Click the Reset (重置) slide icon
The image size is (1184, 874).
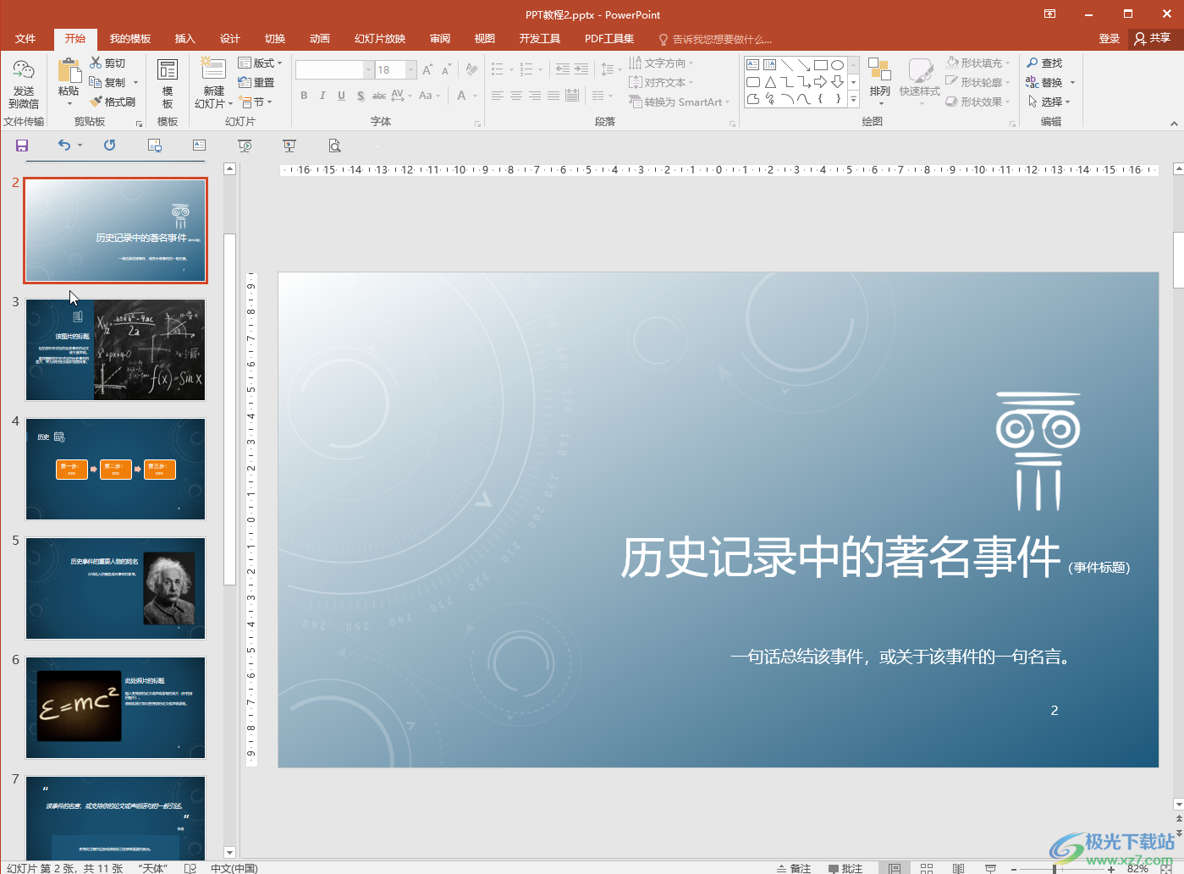coord(245,82)
